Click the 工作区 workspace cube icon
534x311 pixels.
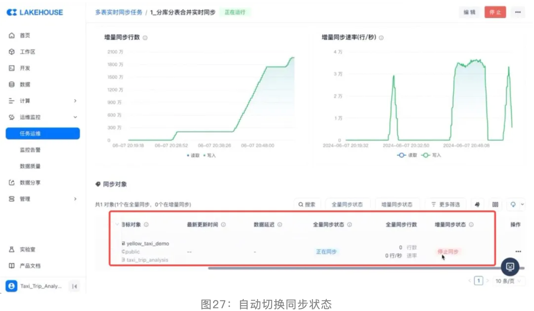click(12, 52)
